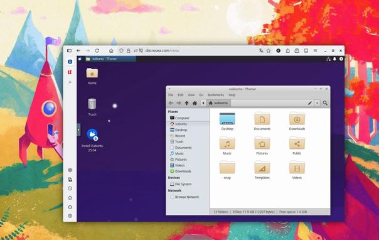This screenshot has width=379, height=240.
Task: Click the xubuntu path button in Thunar
Action: coord(218,103)
